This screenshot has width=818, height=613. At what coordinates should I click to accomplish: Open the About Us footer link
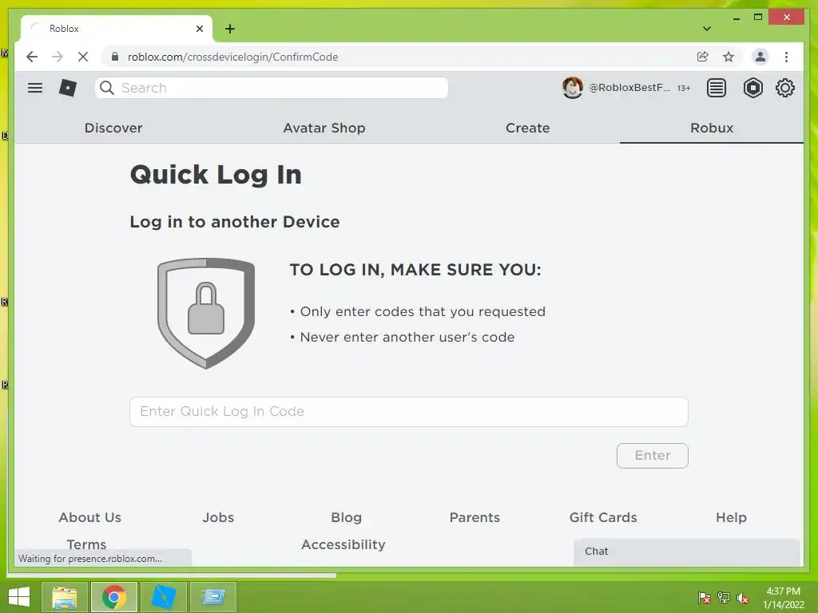point(89,517)
